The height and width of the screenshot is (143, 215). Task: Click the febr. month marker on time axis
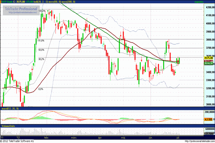(47, 138)
